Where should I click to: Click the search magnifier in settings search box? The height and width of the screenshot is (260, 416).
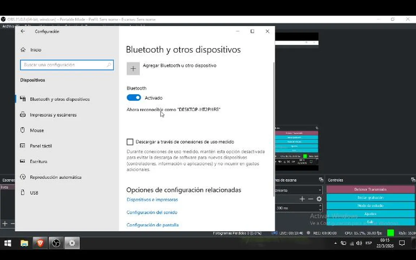109,65
